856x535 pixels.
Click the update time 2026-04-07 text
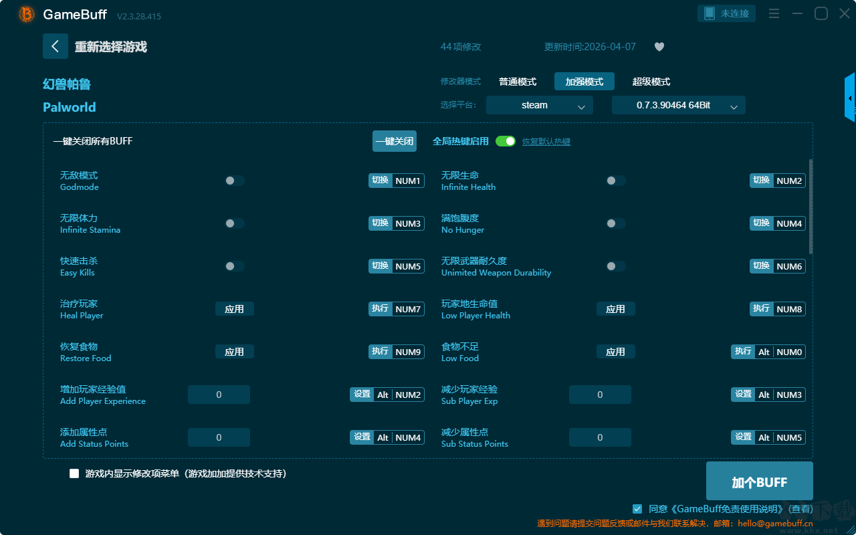click(590, 47)
